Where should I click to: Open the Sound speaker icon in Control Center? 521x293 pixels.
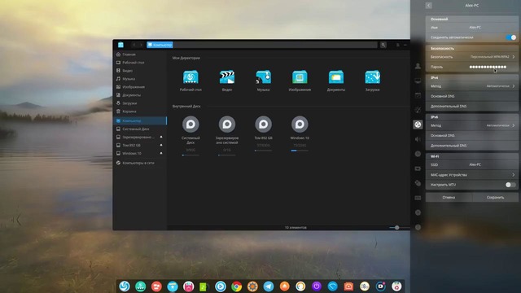click(418, 139)
